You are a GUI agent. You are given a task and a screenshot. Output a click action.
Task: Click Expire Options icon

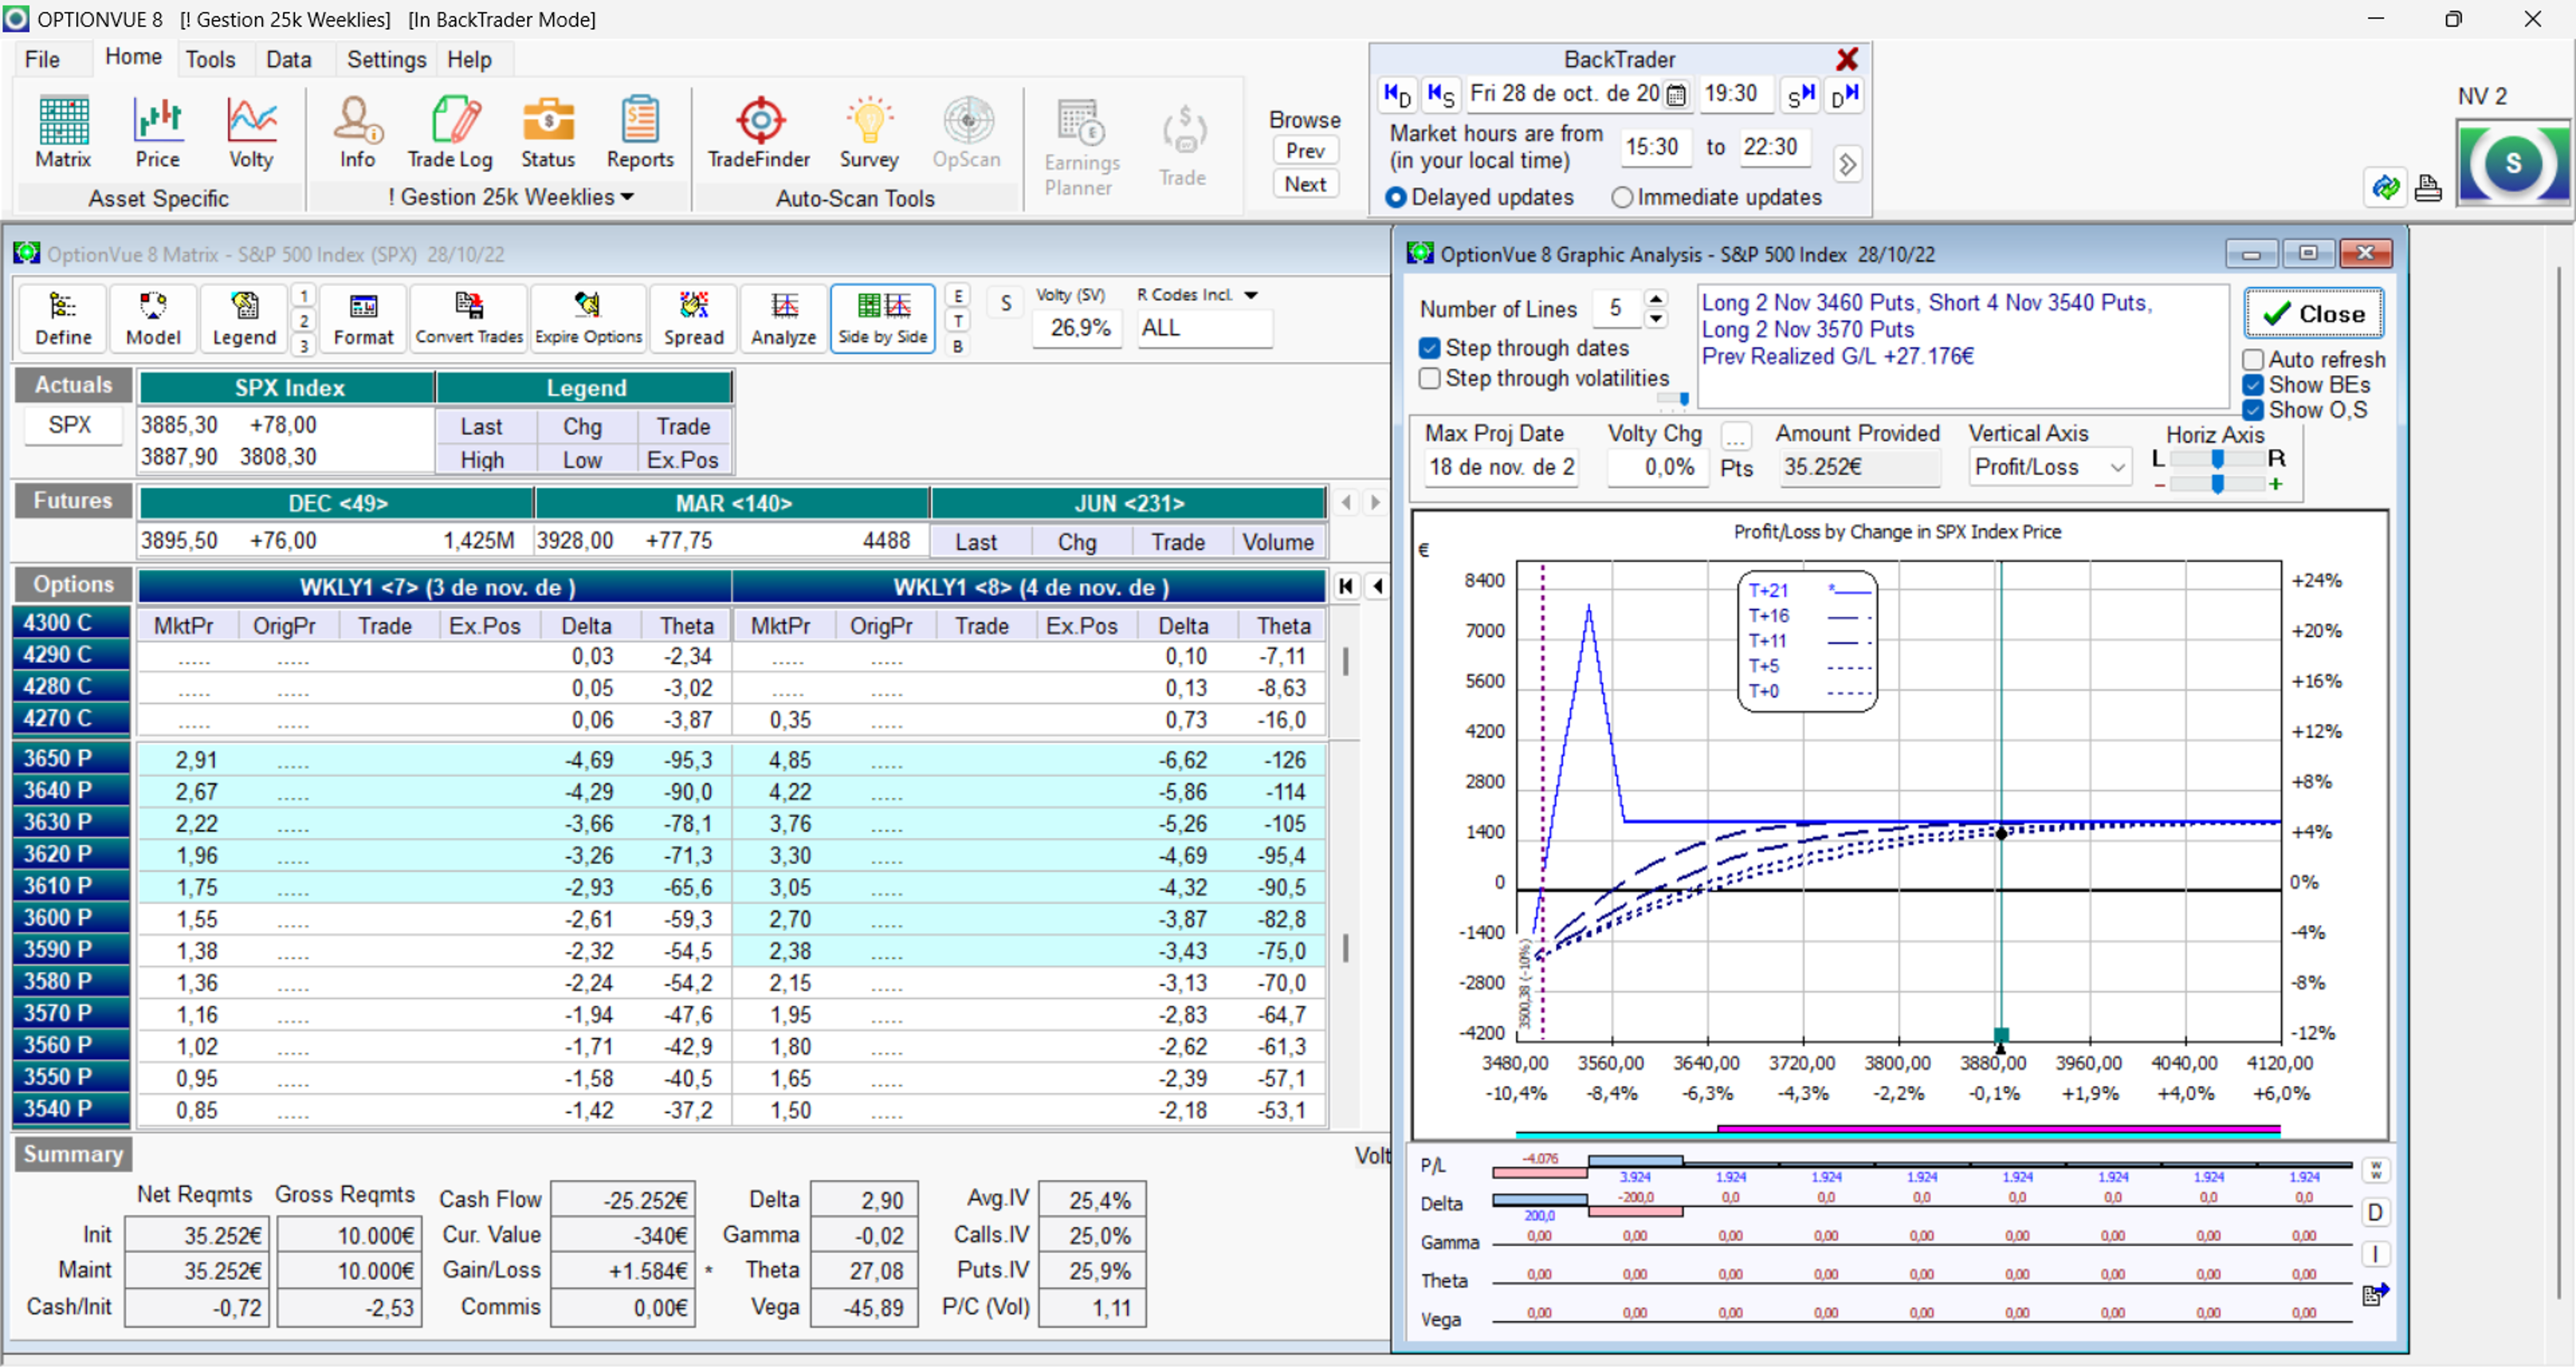point(588,319)
